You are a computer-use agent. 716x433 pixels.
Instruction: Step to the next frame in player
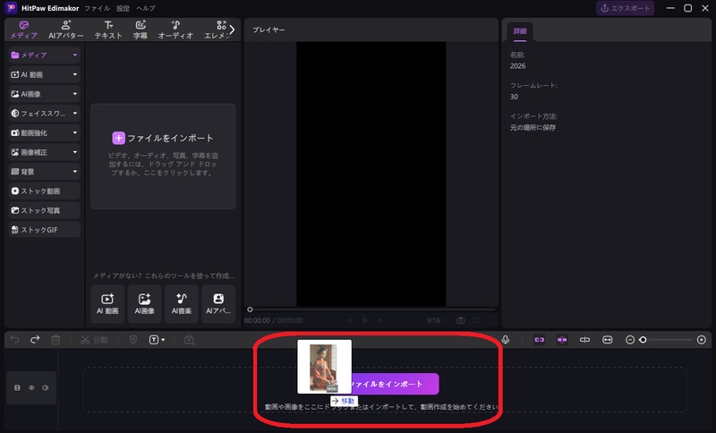coord(379,320)
